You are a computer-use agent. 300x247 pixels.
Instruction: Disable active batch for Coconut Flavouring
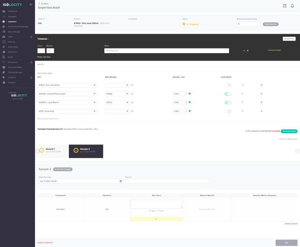coord(228,94)
